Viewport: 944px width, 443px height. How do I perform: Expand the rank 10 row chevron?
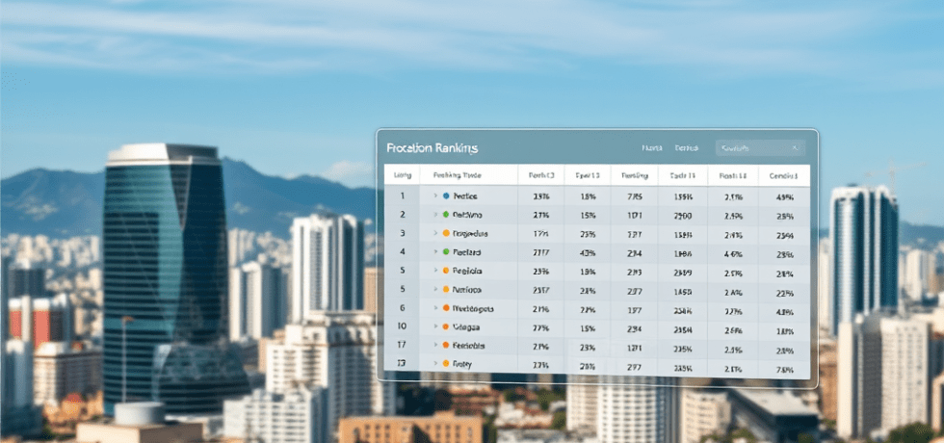435,327
